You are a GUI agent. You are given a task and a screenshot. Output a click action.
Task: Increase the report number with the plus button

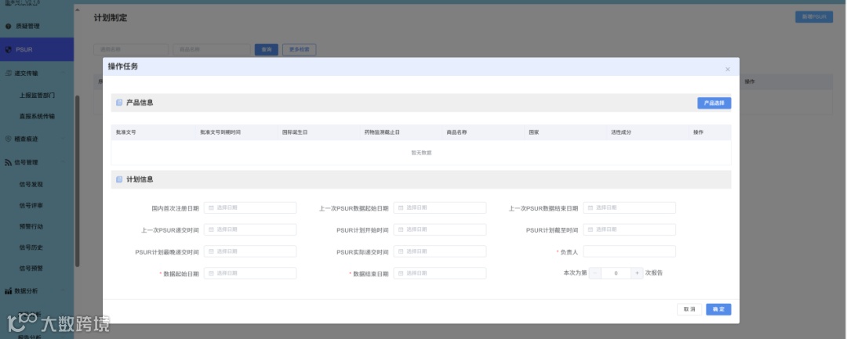coord(637,273)
